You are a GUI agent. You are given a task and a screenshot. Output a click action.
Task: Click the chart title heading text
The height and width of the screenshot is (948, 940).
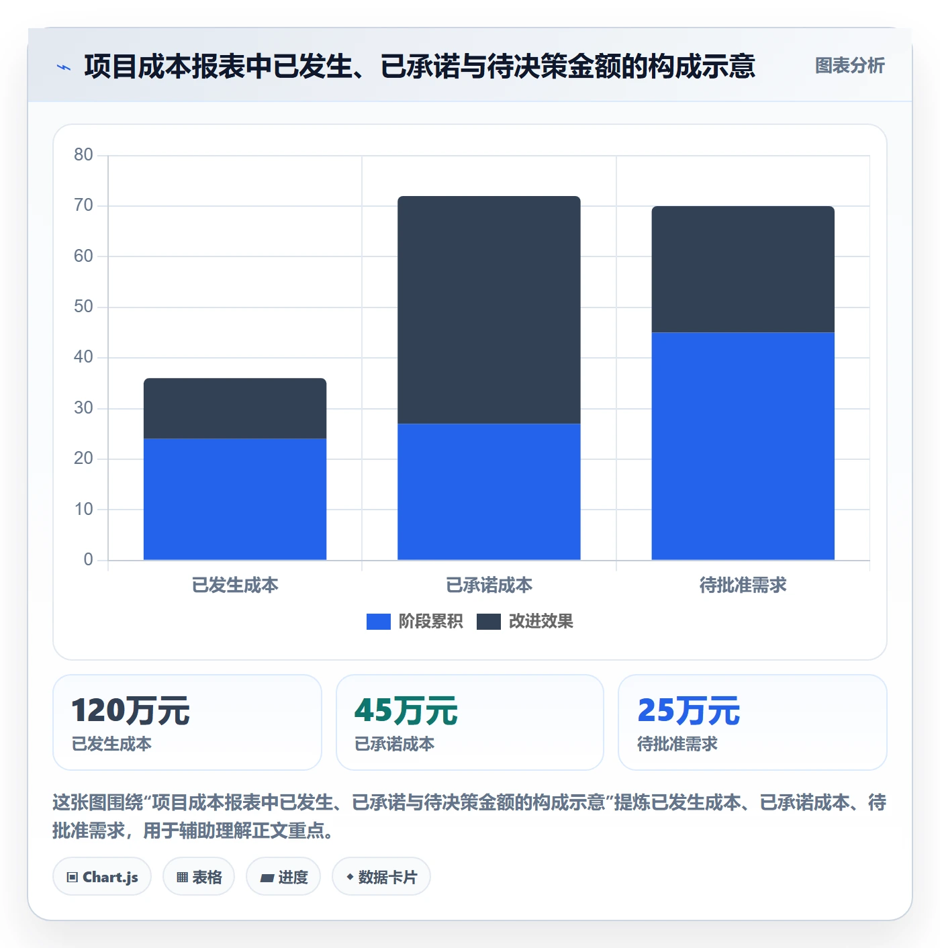click(x=420, y=66)
